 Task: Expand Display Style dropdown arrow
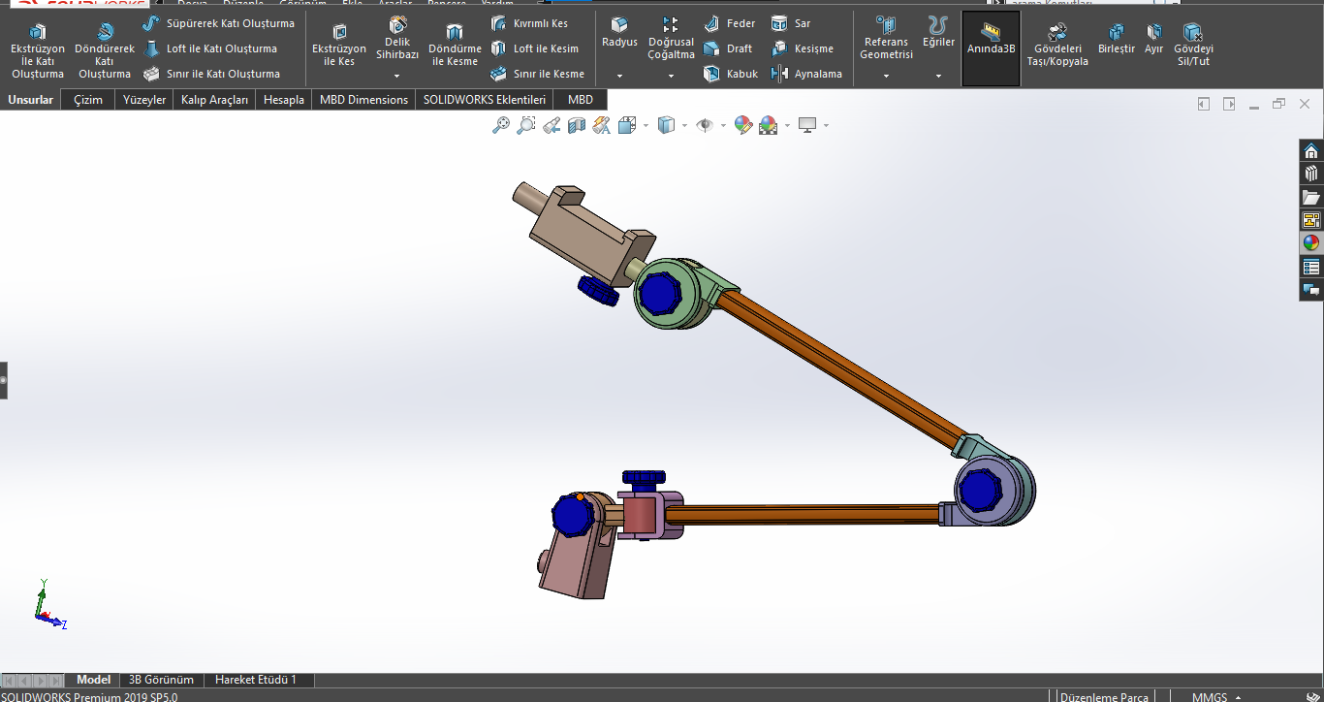[x=684, y=125]
